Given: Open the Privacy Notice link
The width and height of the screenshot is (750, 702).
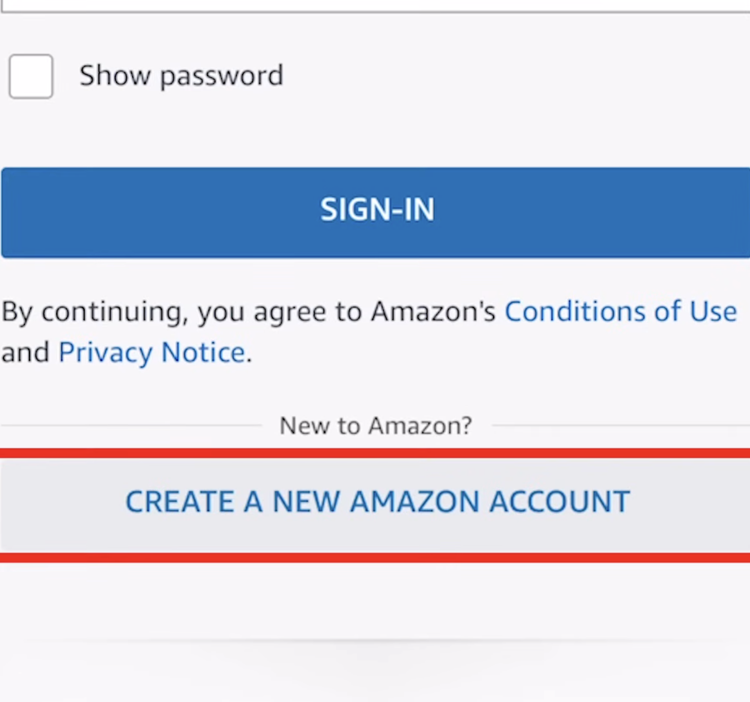Looking at the screenshot, I should point(152,352).
